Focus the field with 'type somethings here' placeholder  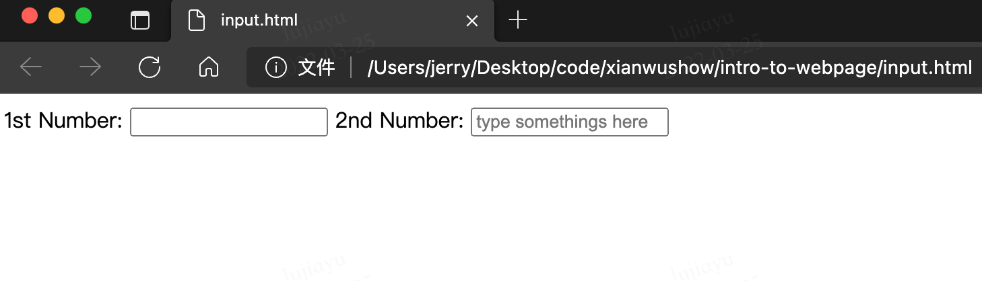coord(570,122)
